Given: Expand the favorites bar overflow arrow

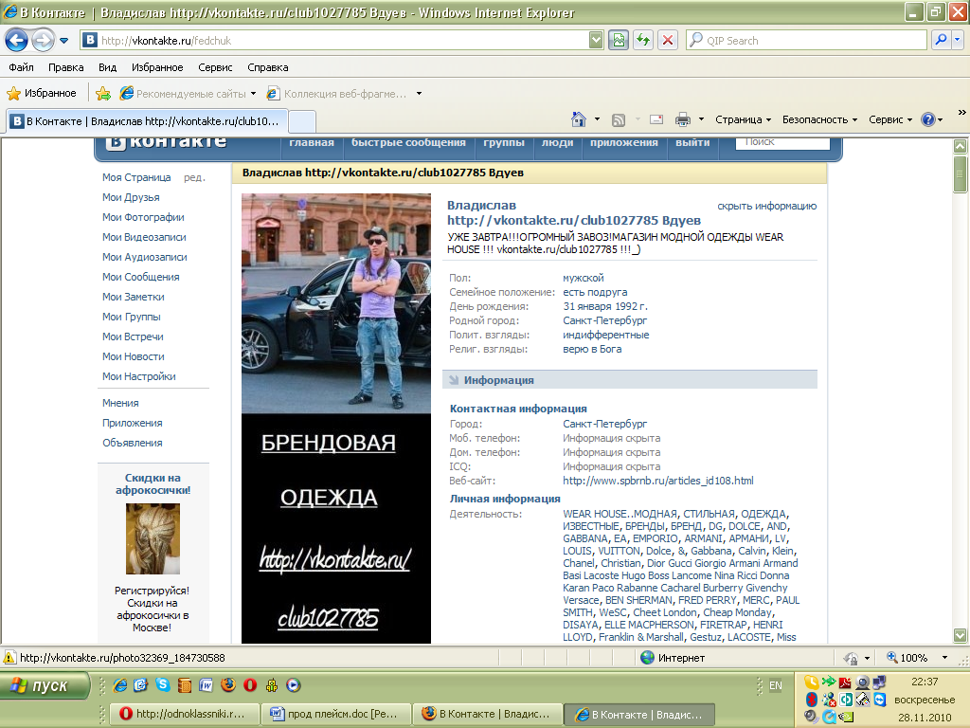Looking at the screenshot, I should click(419, 94).
